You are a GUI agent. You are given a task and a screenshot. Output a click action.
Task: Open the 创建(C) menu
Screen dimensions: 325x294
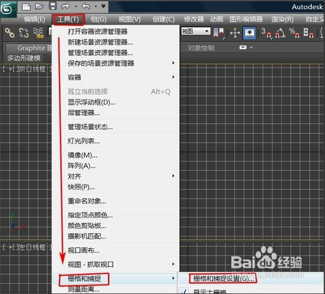pyautogui.click(x=163, y=19)
